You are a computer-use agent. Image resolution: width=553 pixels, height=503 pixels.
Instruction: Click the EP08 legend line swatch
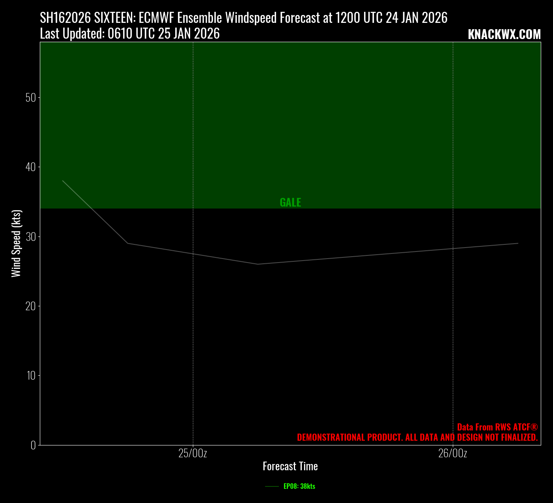pos(272,486)
